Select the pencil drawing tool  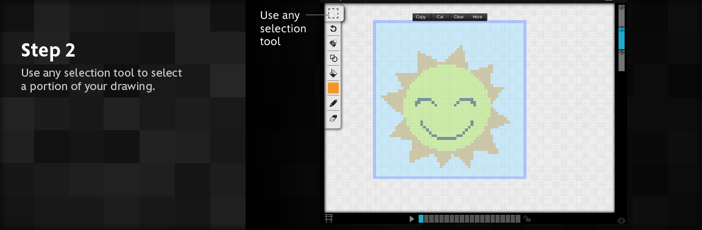coord(333,103)
